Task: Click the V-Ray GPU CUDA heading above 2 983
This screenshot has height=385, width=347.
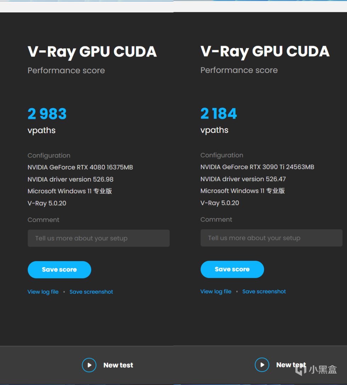Action: pos(92,52)
